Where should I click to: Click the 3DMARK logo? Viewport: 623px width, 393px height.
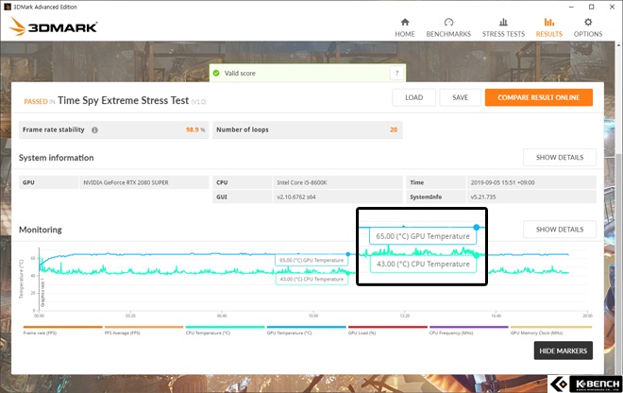tap(53, 26)
